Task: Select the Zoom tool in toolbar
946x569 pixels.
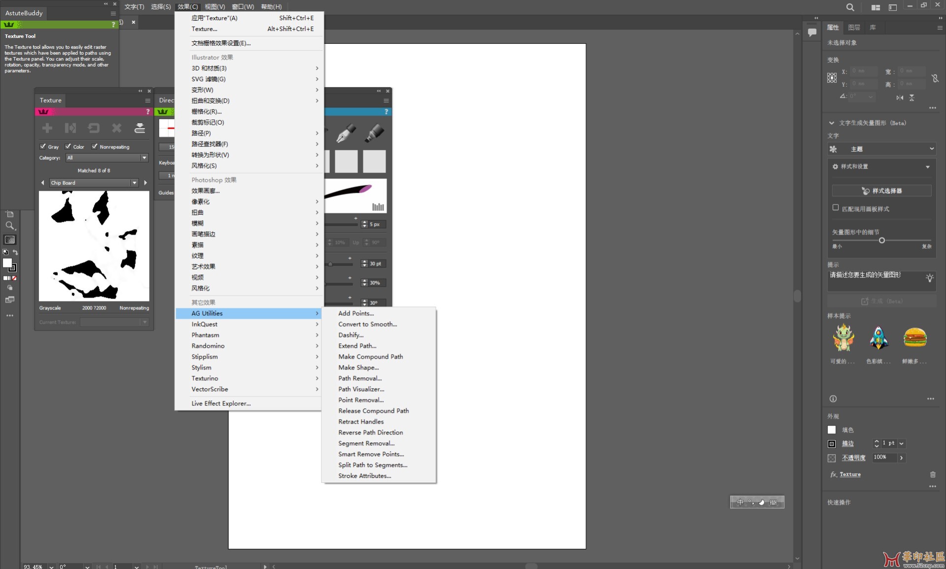Action: point(10,226)
